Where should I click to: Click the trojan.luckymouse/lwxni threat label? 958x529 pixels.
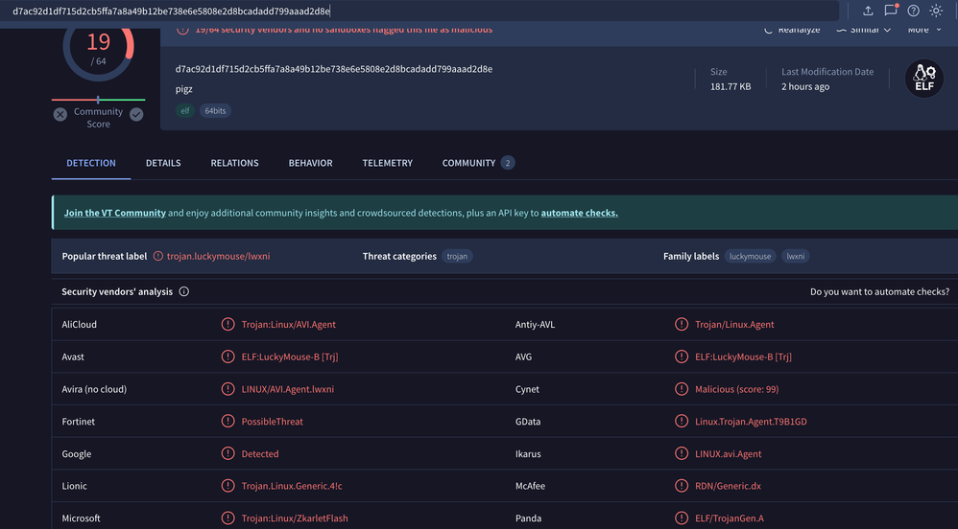[x=218, y=256]
